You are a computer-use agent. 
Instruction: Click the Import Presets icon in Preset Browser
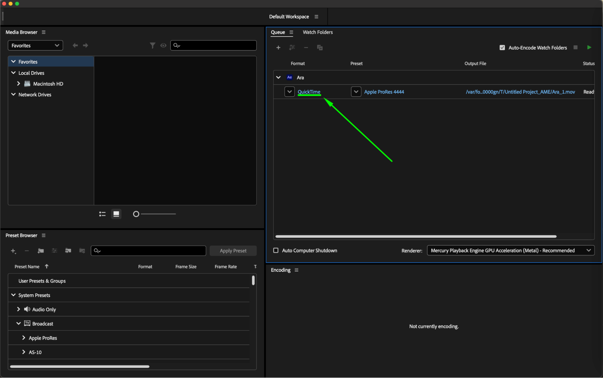click(x=68, y=251)
